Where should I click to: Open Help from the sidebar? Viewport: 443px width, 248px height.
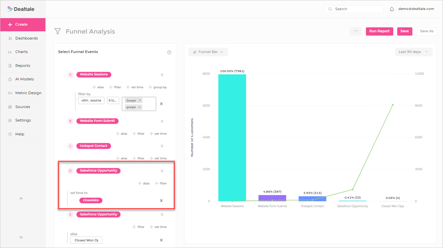[x=23, y=134]
